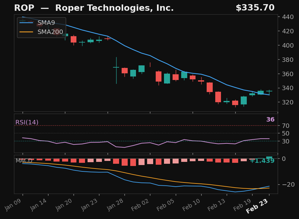Click the RSI 70 axis label
The height and width of the screenshot is (219, 299).
pos(286,126)
